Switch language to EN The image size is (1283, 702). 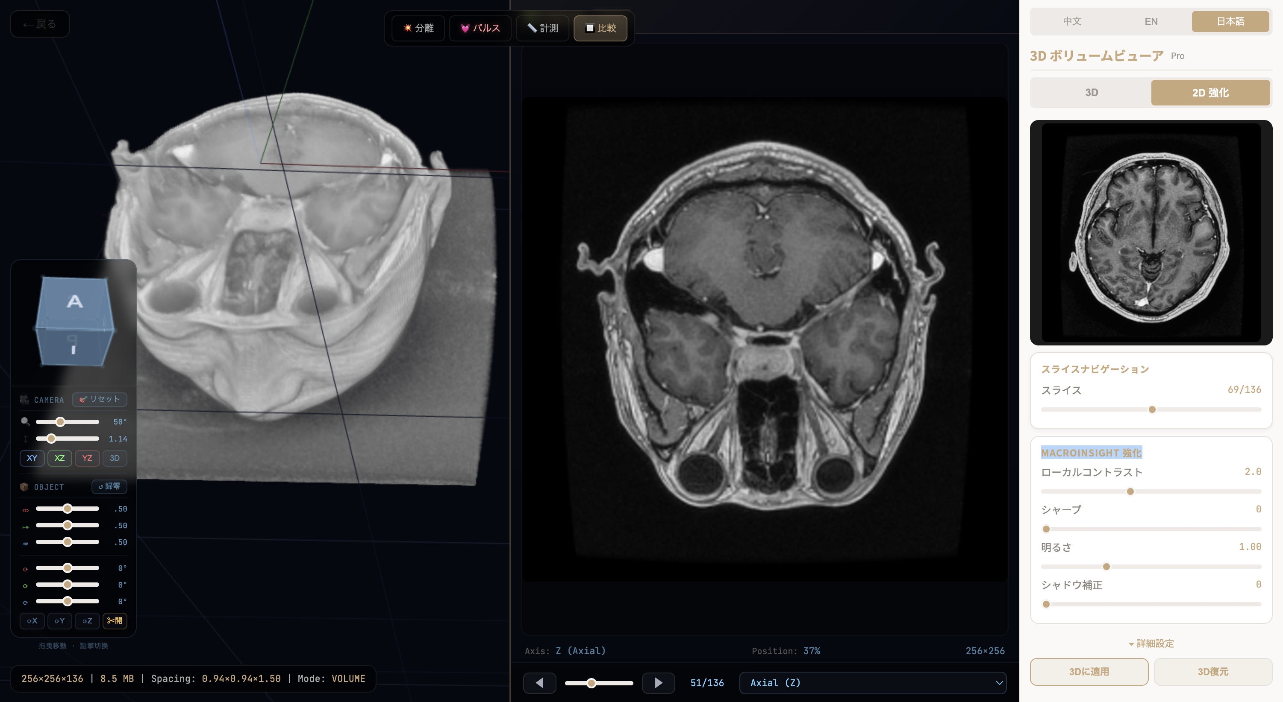point(1151,21)
